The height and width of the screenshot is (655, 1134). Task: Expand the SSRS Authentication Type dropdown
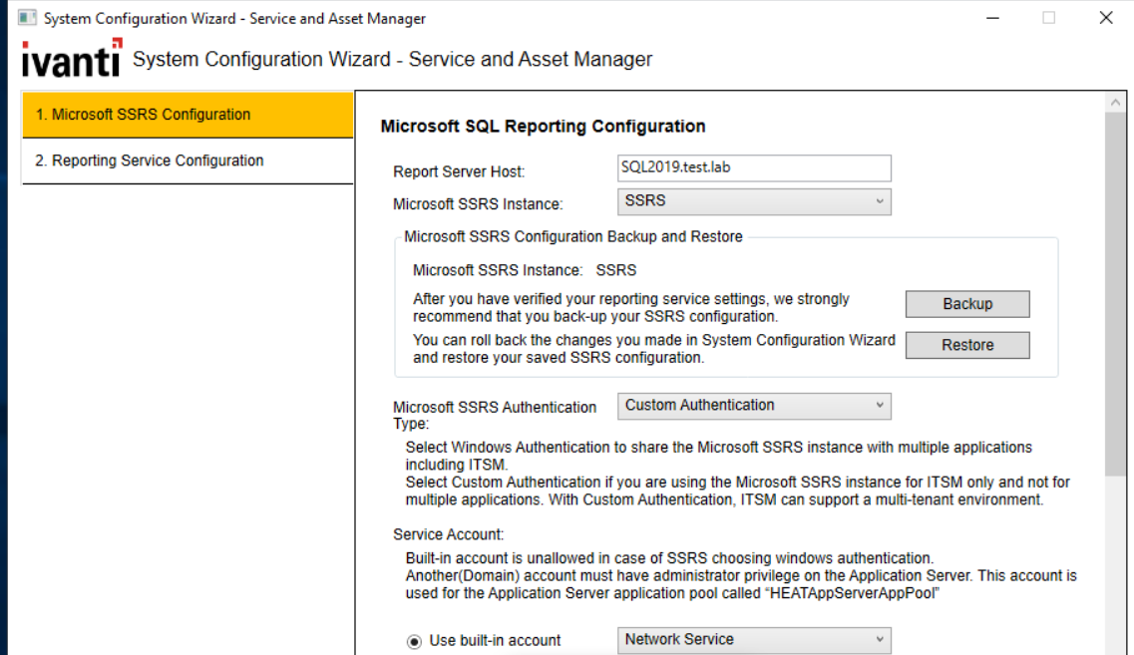pos(754,406)
